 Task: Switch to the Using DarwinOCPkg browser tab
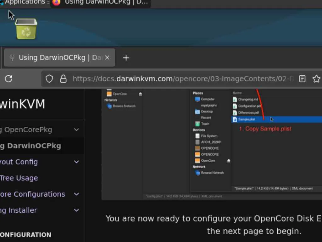click(x=59, y=58)
